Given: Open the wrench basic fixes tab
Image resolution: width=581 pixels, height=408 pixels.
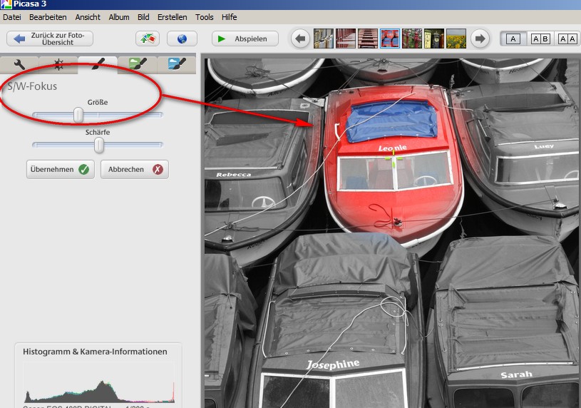Looking at the screenshot, I should [x=20, y=65].
